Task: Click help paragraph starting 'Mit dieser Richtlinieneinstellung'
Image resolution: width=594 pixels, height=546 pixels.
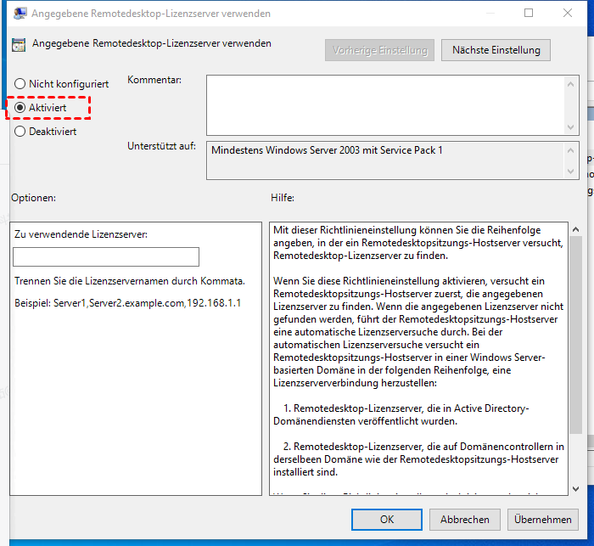Action: [418, 243]
